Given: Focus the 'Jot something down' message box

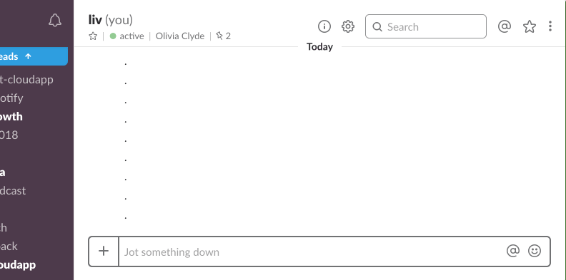Looking at the screenshot, I should click(x=312, y=252).
